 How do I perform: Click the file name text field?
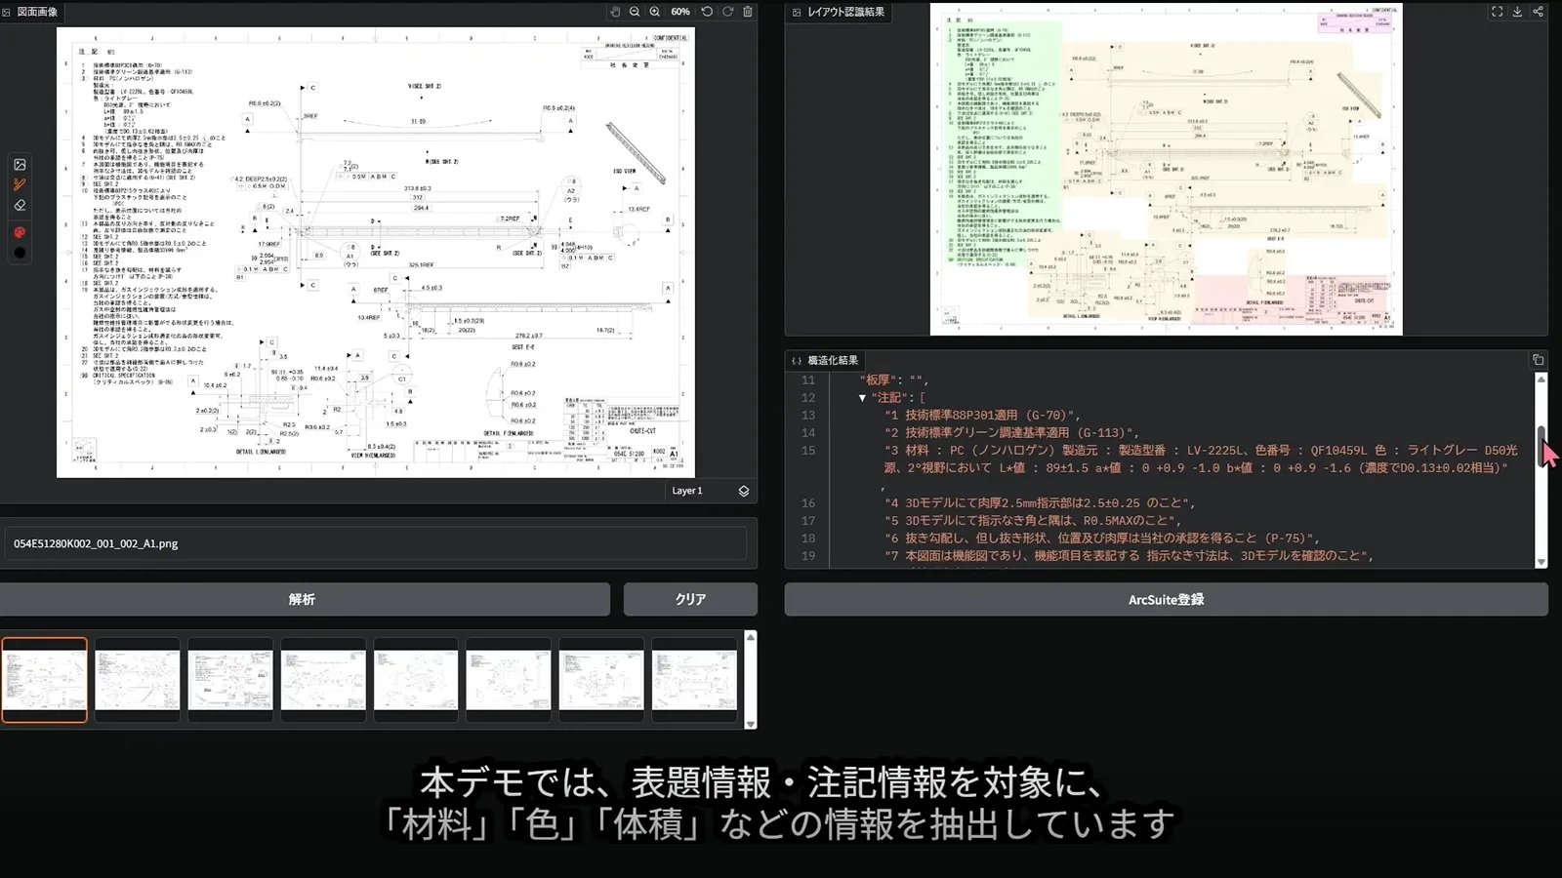tap(376, 543)
